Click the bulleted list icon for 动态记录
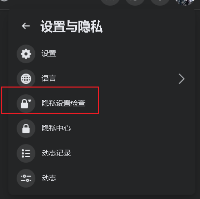Viewport: 200px width, 199px height. [x=26, y=153]
